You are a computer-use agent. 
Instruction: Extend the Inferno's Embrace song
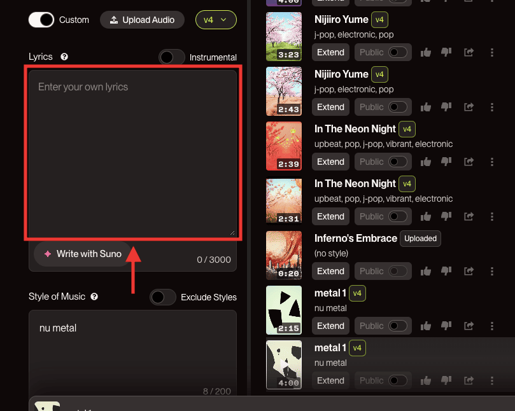[330, 271]
